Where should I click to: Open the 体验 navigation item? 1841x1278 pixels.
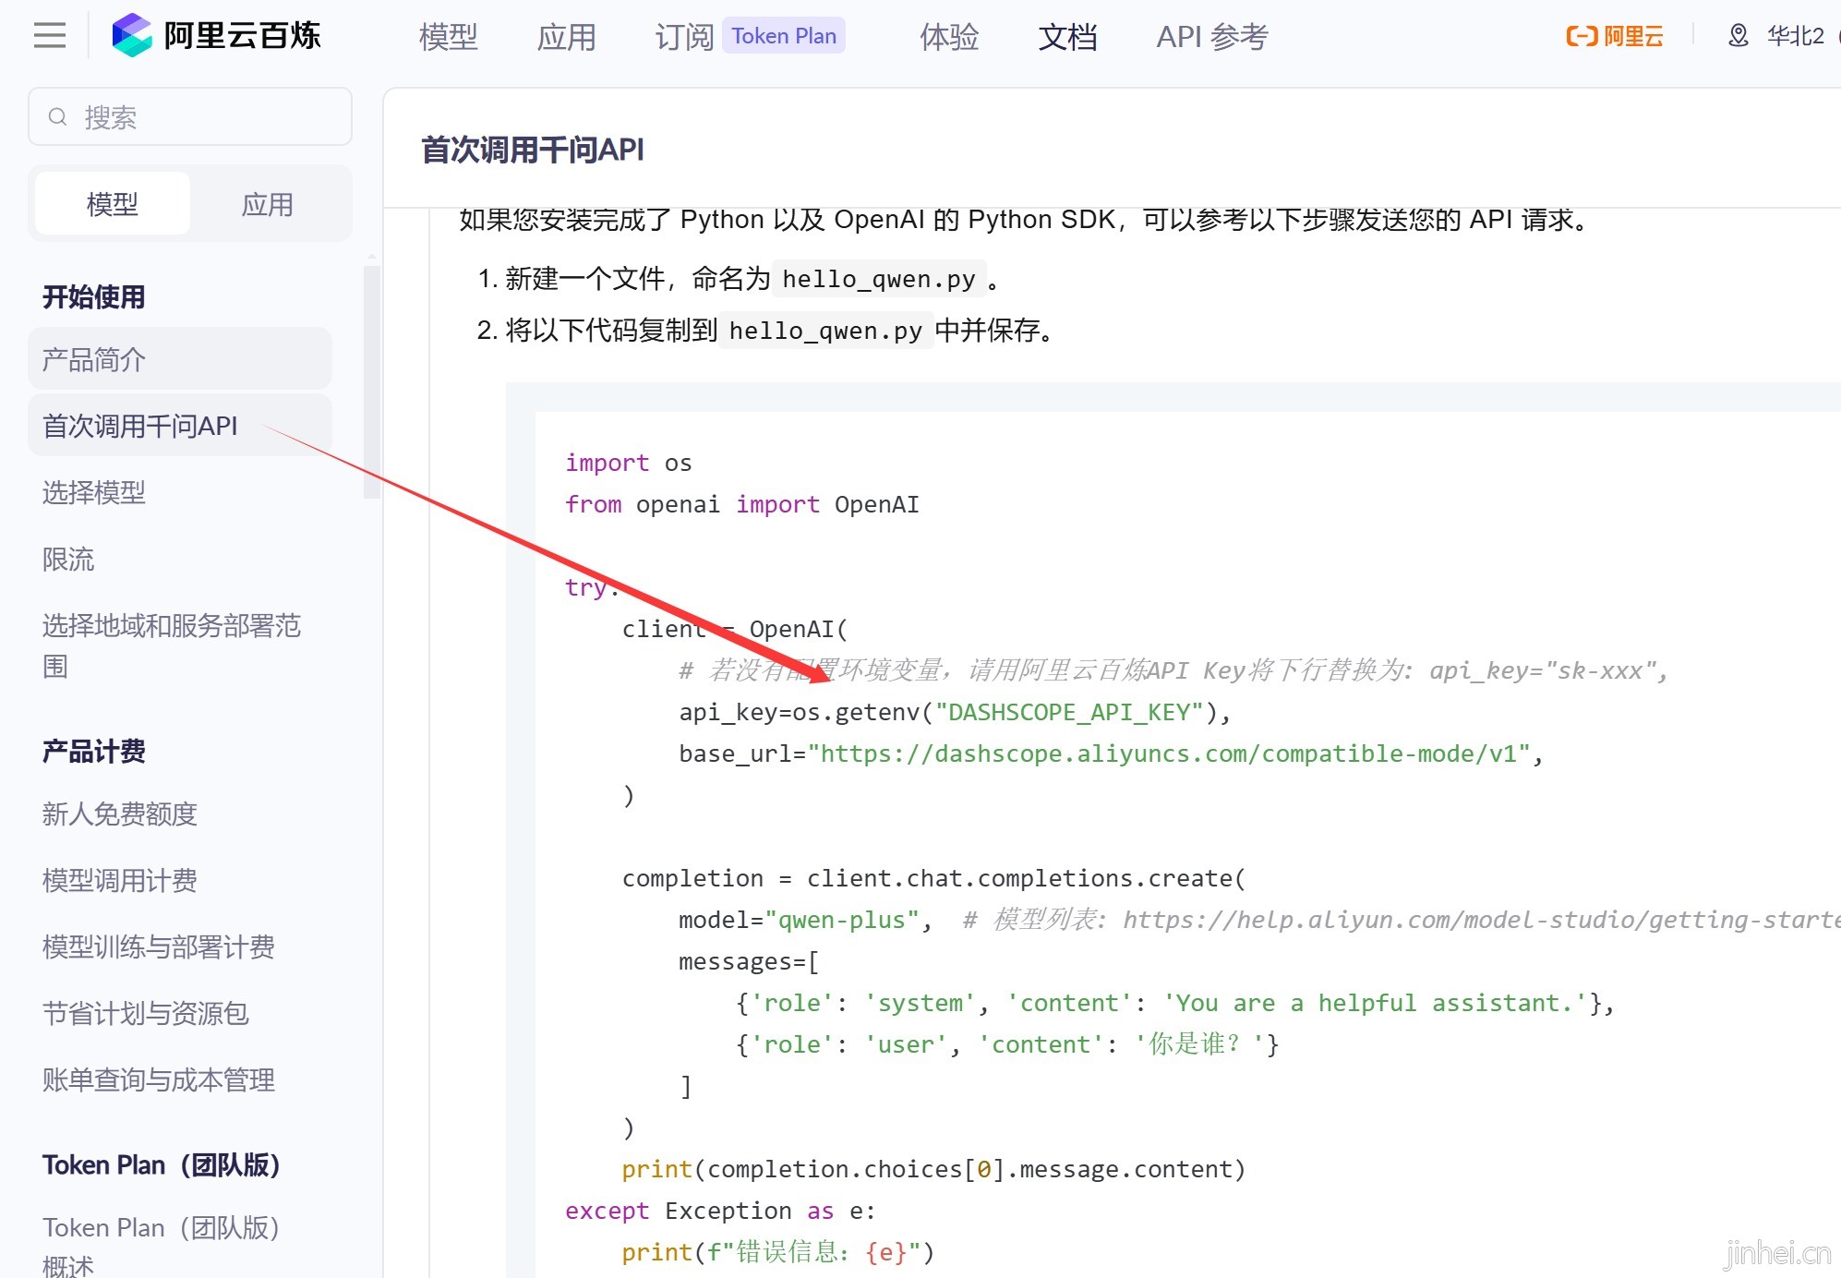click(x=949, y=37)
